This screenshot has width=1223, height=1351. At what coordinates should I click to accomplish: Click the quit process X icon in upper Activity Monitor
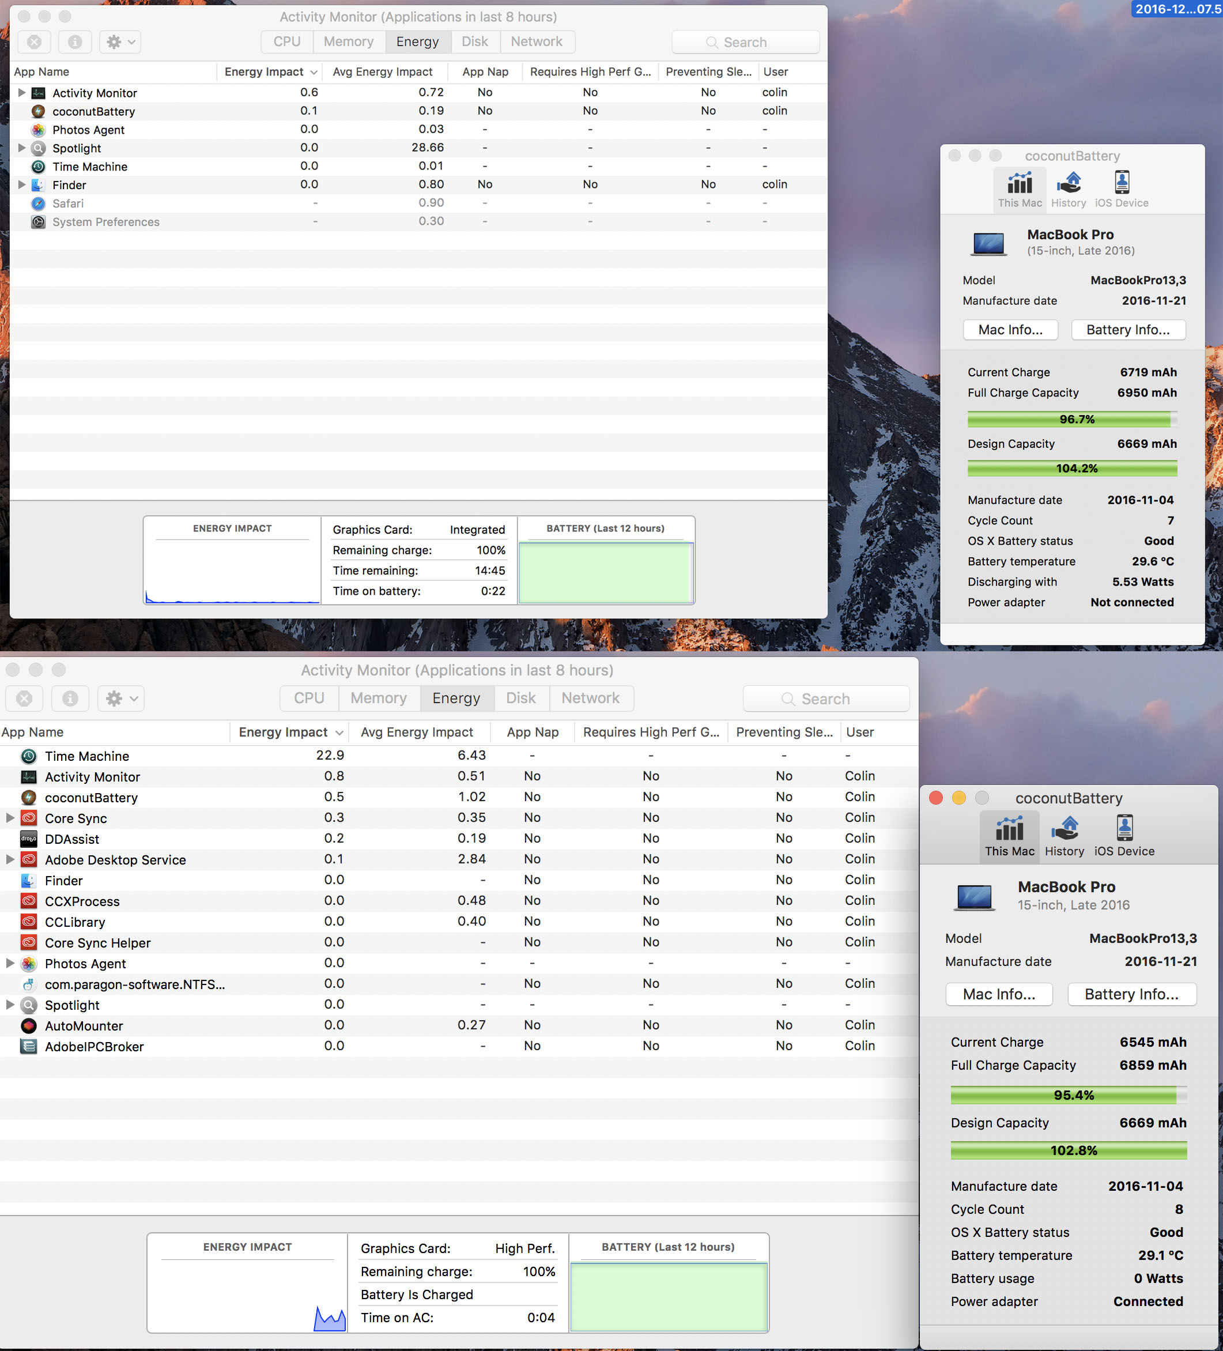click(34, 42)
